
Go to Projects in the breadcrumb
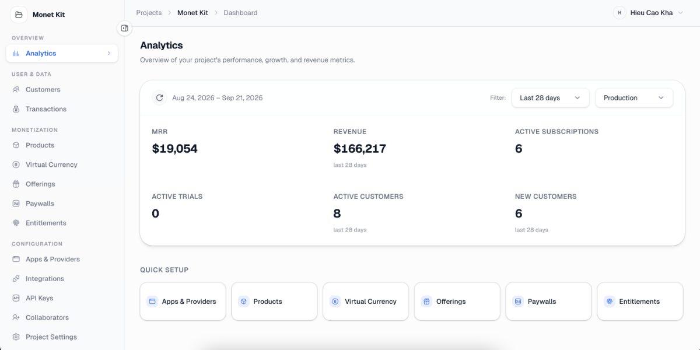(x=149, y=13)
